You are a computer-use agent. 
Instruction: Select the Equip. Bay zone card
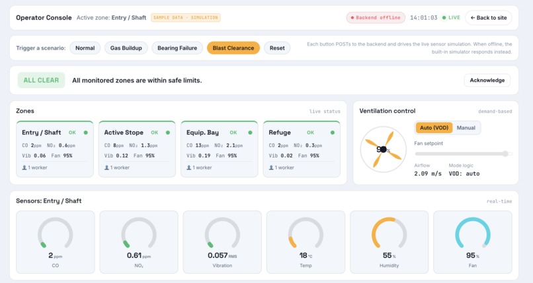220,149
